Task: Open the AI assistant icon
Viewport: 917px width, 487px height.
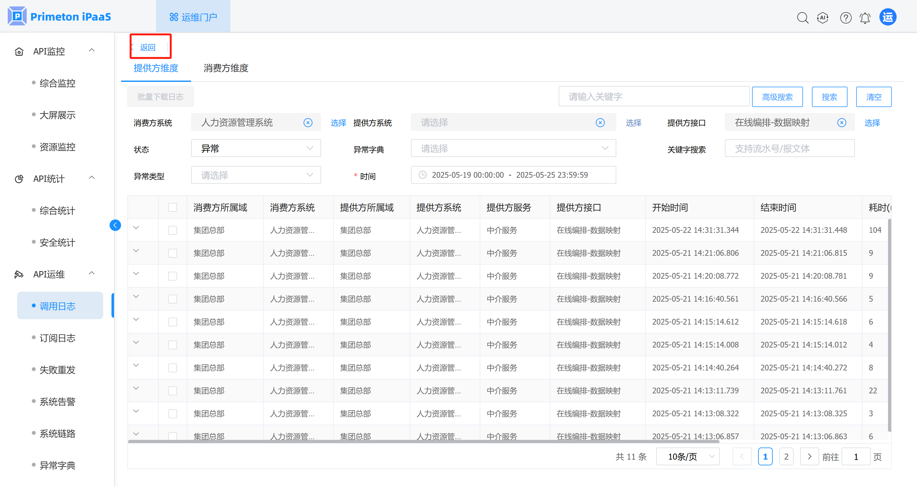Action: click(x=823, y=18)
